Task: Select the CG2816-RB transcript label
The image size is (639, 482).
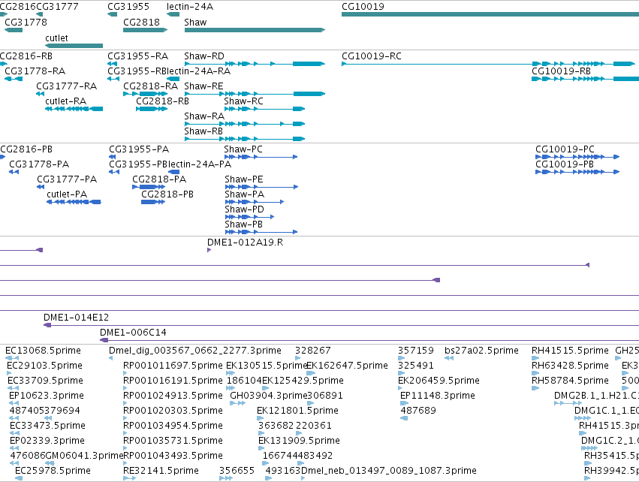Action: coord(26,56)
